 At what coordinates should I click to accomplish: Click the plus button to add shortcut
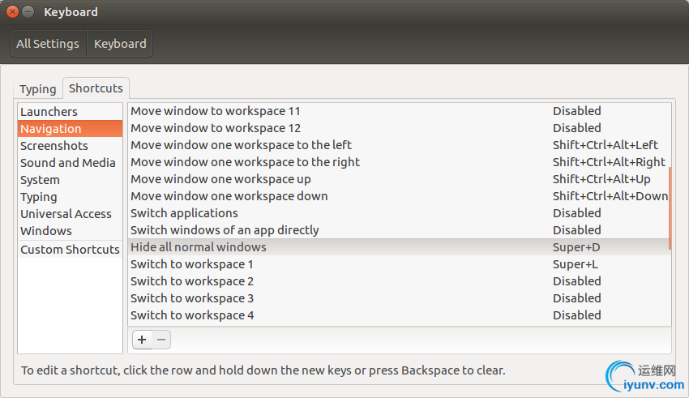(142, 340)
